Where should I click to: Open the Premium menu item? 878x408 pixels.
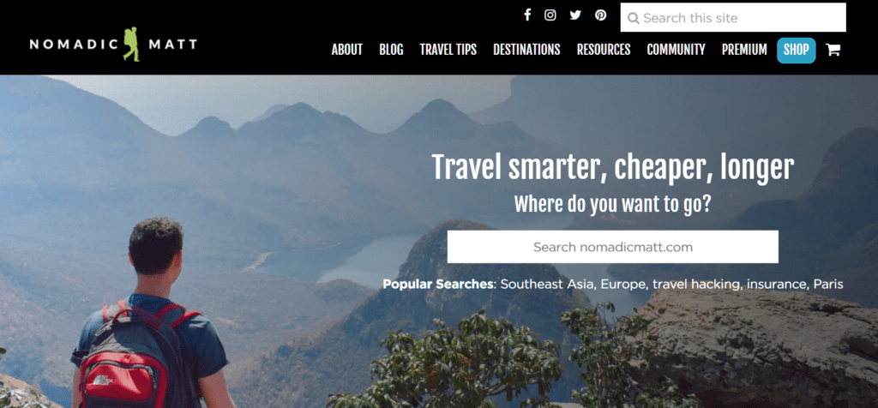[x=744, y=50]
